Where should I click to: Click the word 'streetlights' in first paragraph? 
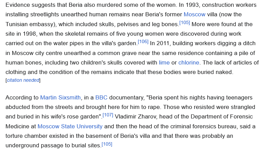45,15
